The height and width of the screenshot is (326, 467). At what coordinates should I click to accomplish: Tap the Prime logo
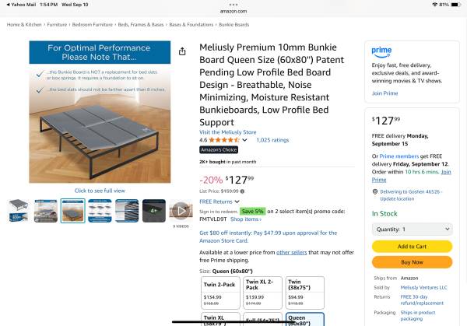[381, 51]
